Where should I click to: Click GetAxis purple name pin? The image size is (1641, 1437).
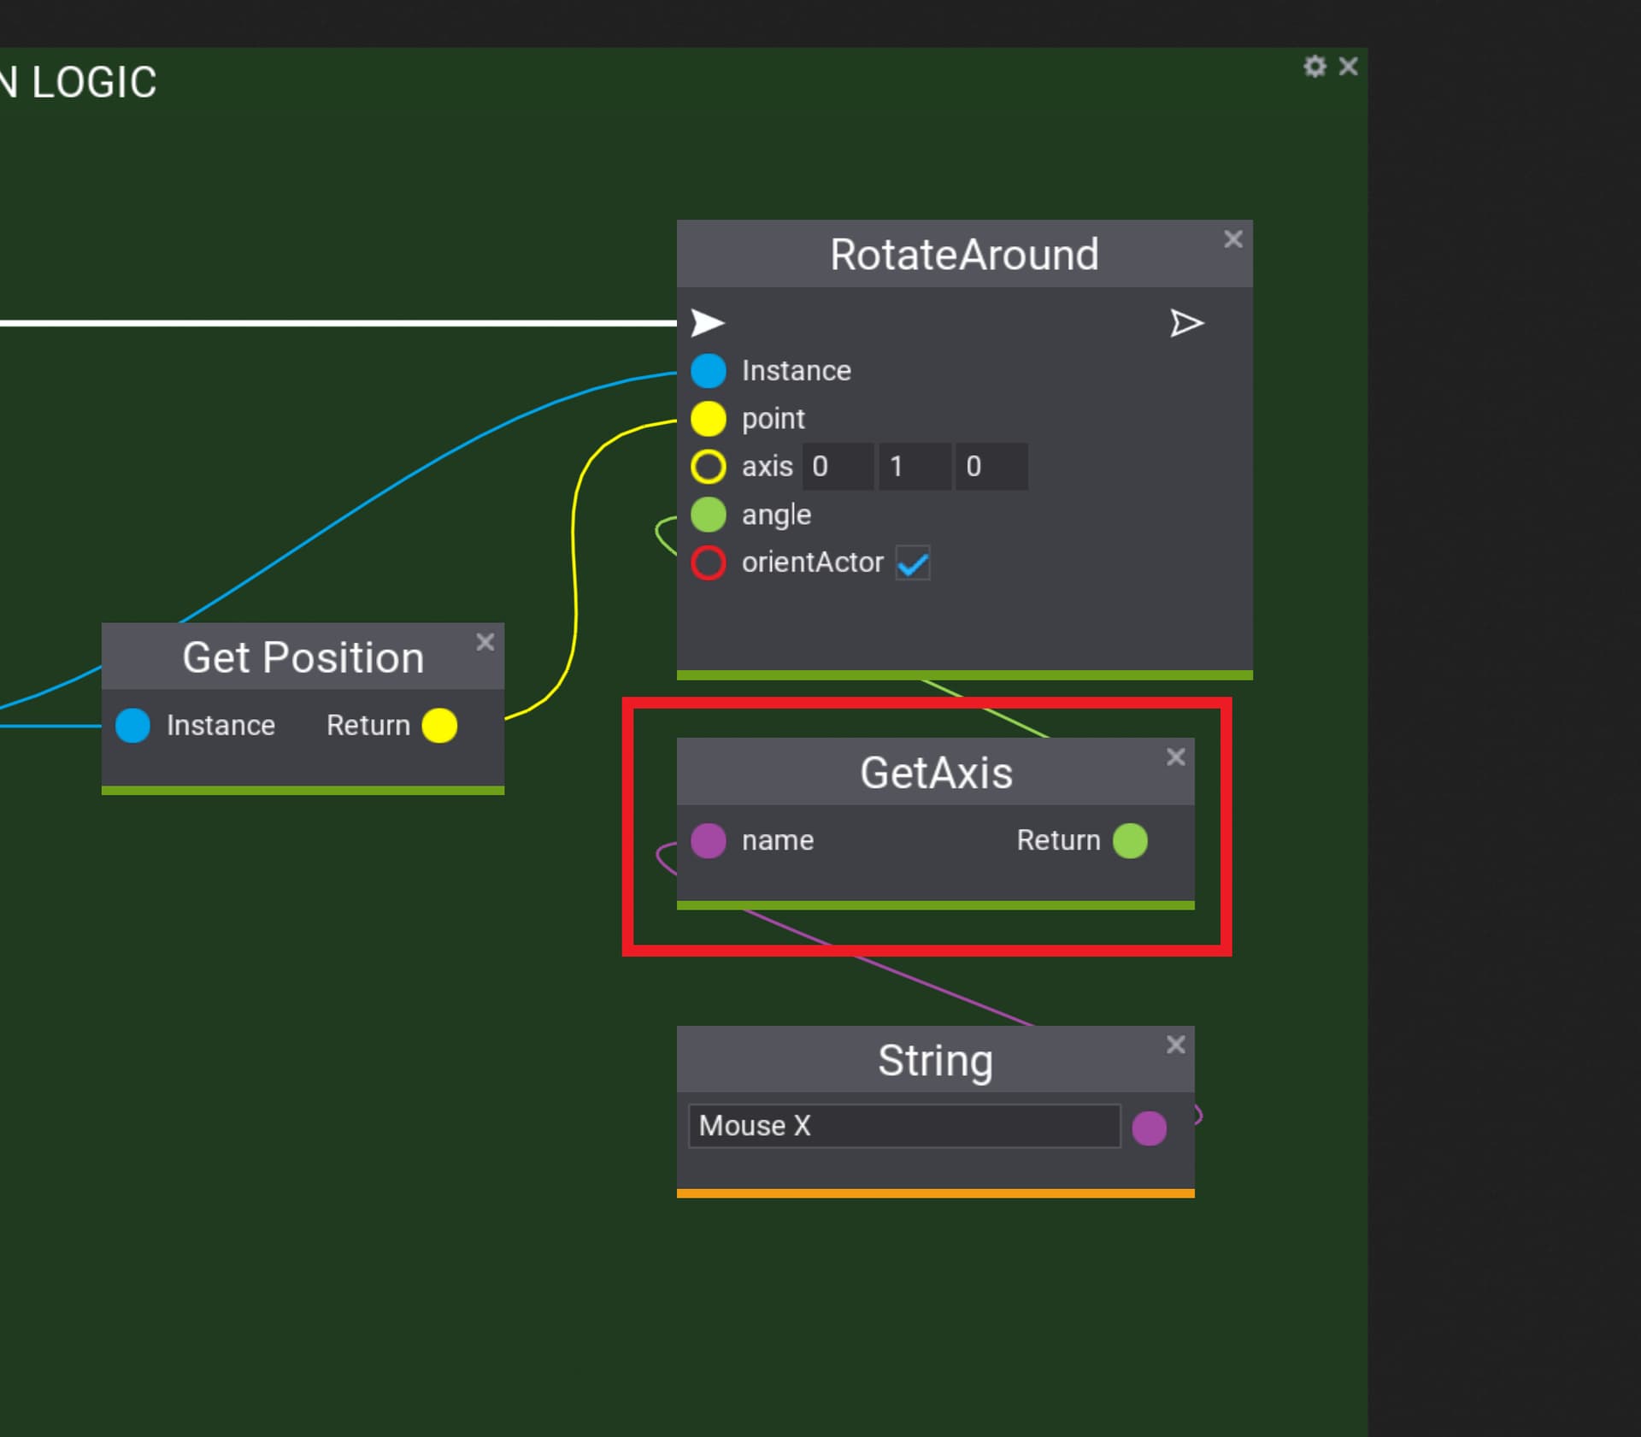tap(709, 840)
